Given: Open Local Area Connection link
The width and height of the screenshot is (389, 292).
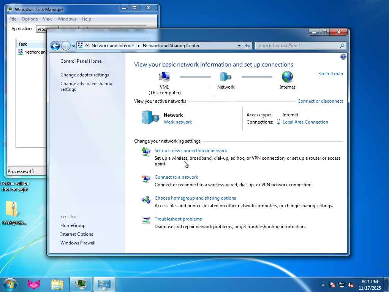Looking at the screenshot, I should pyautogui.click(x=305, y=122).
